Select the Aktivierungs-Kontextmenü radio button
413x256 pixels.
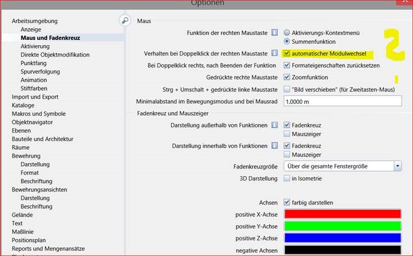(287, 33)
